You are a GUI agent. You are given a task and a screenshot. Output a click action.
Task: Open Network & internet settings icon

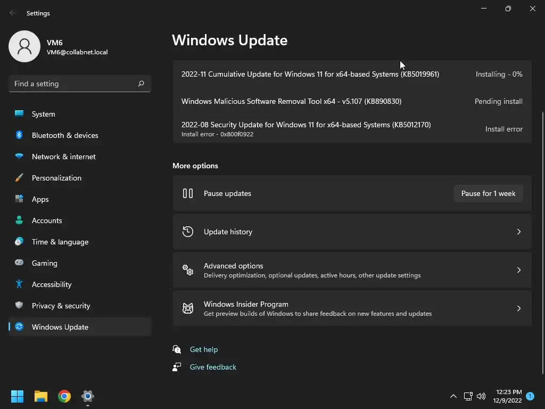click(19, 157)
